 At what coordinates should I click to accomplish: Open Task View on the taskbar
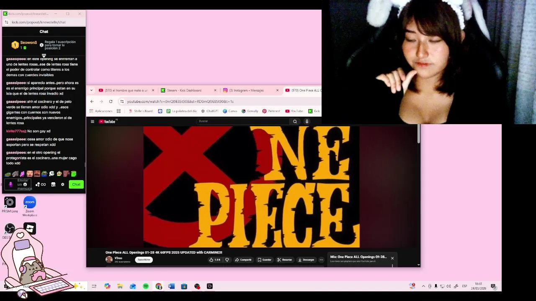point(94,286)
